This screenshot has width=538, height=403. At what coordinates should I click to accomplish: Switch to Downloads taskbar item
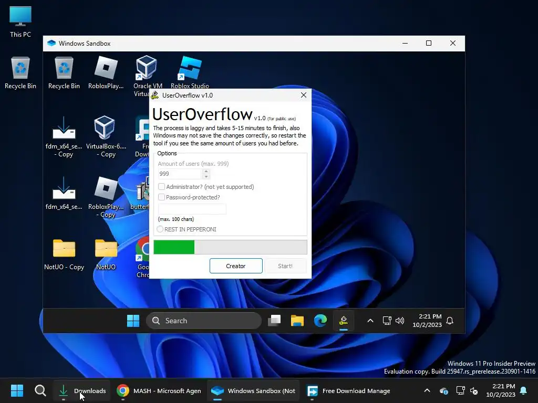pos(81,390)
